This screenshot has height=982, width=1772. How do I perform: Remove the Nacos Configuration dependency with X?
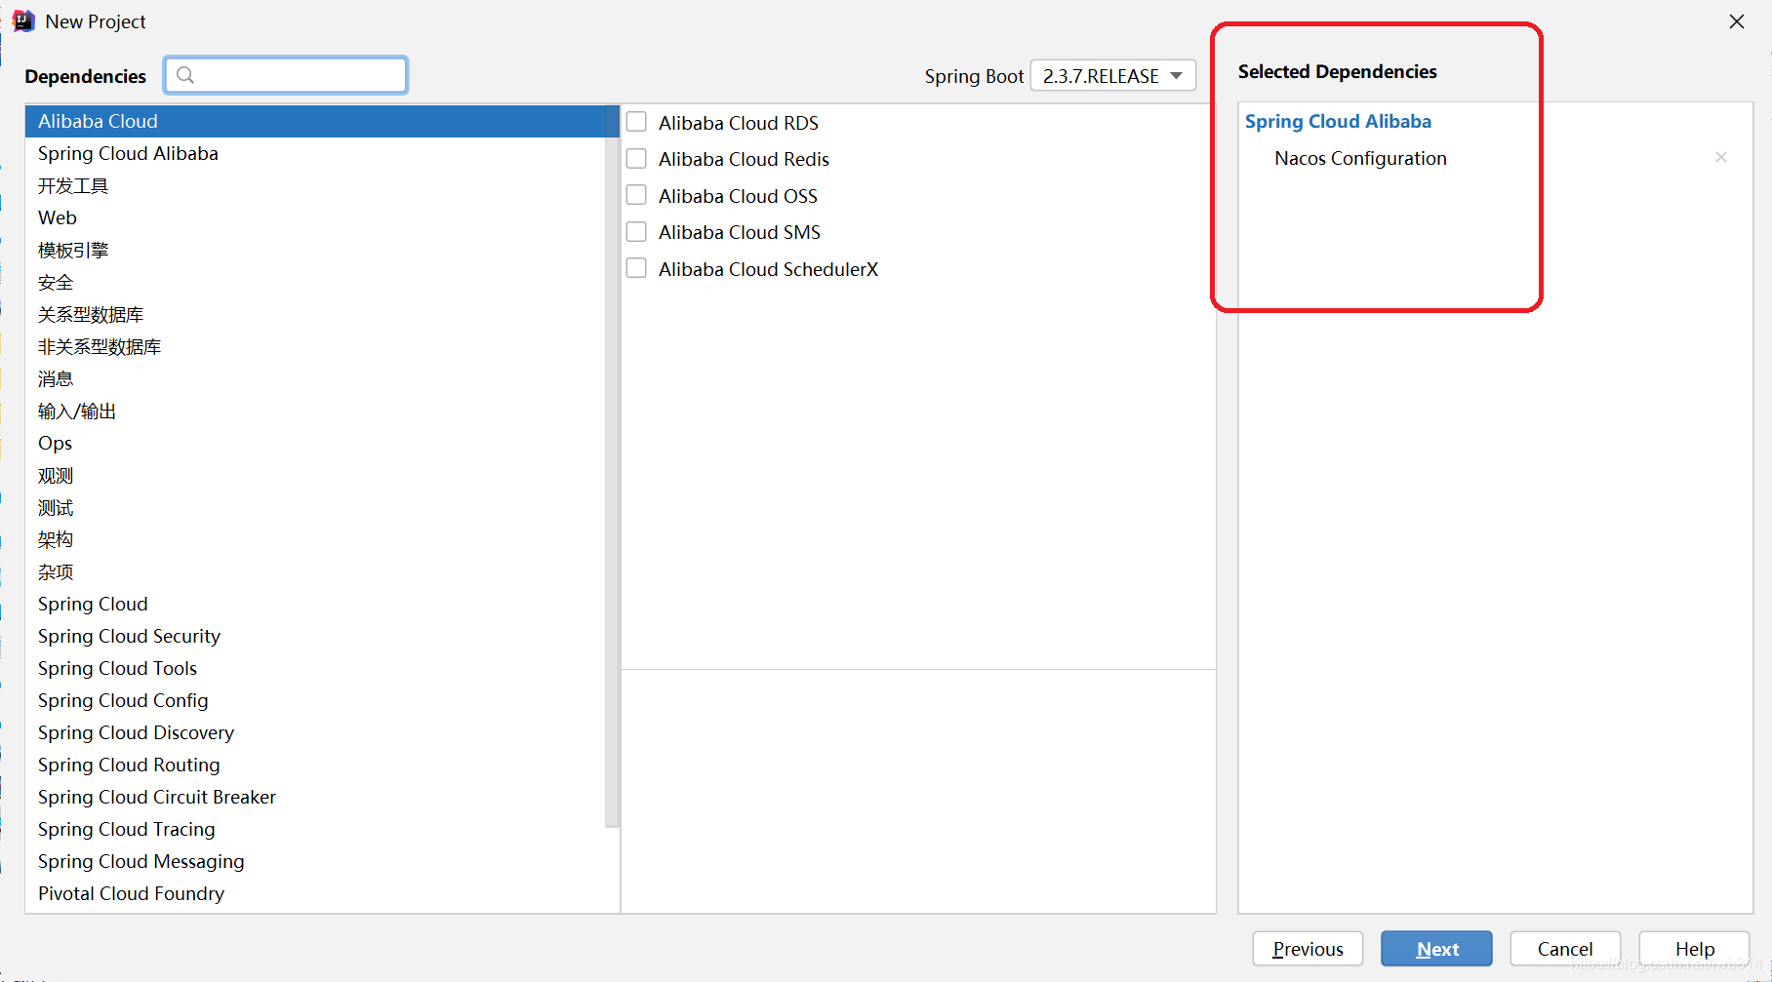(1721, 157)
